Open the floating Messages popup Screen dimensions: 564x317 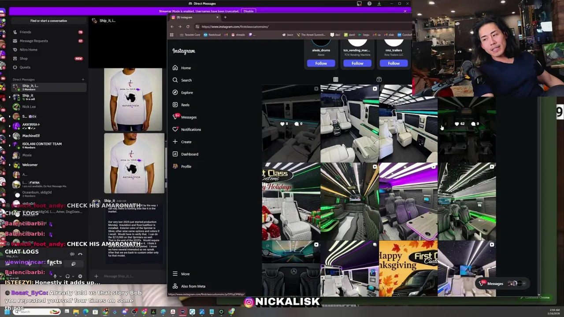point(503,284)
